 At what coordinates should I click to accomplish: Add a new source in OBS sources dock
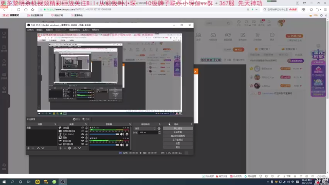point(61,148)
